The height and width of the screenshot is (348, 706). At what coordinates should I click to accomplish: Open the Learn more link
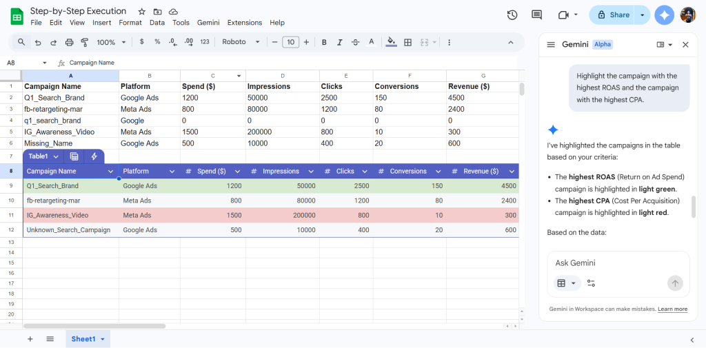(672, 309)
